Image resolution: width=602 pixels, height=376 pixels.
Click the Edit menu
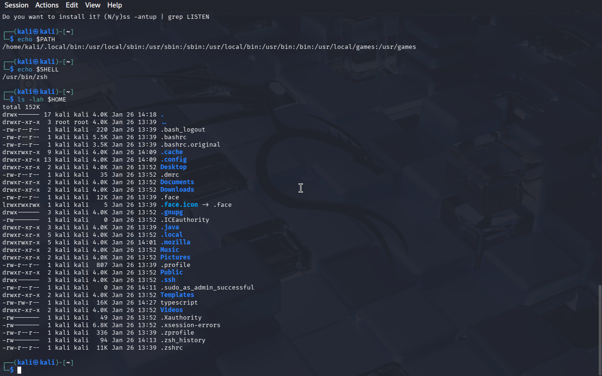(x=72, y=5)
